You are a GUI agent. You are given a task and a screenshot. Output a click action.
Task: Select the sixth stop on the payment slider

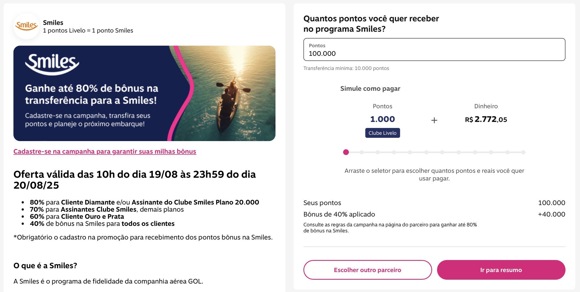[426, 152]
